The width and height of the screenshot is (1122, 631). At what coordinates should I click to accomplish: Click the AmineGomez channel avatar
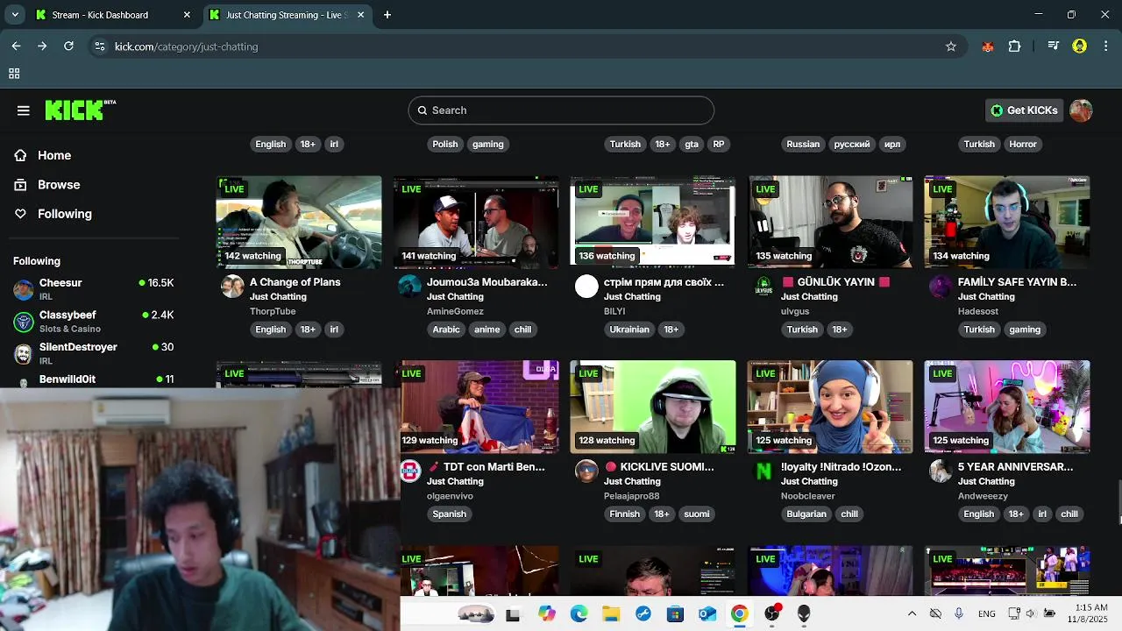[x=409, y=286]
